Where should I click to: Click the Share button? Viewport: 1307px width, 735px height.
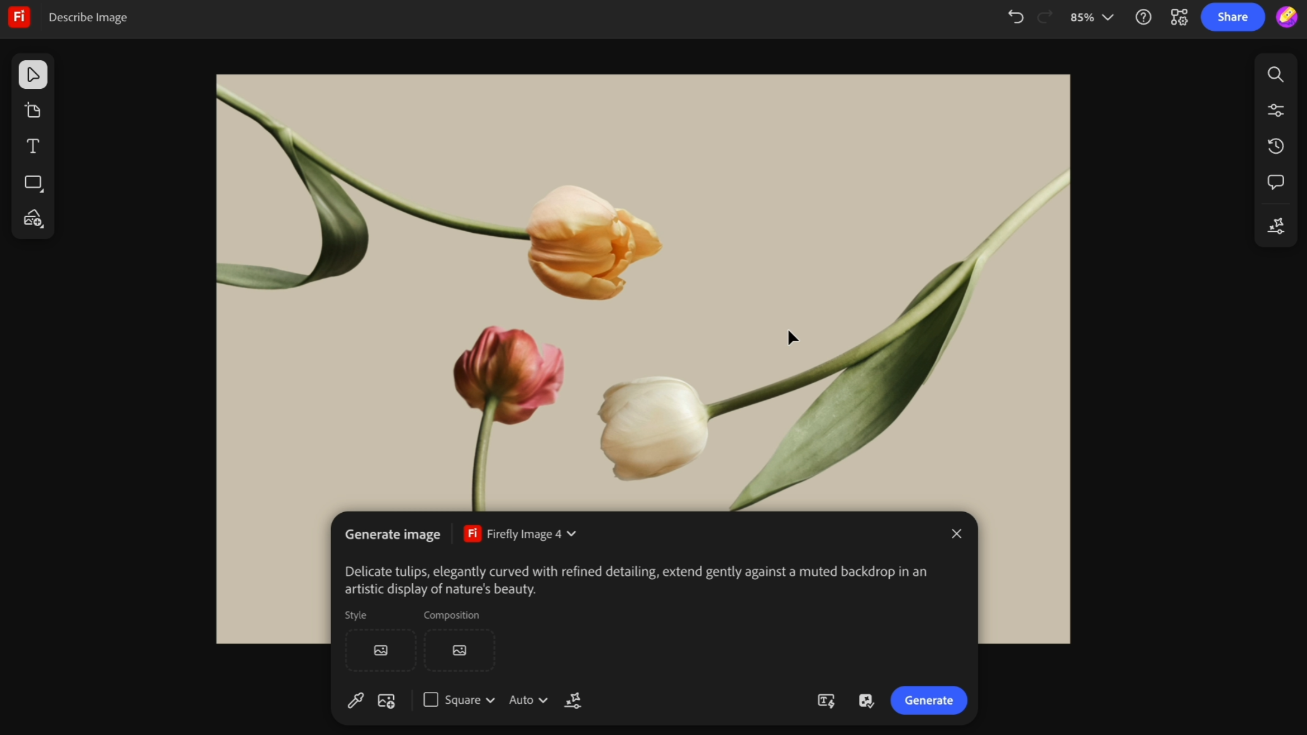pyautogui.click(x=1232, y=17)
